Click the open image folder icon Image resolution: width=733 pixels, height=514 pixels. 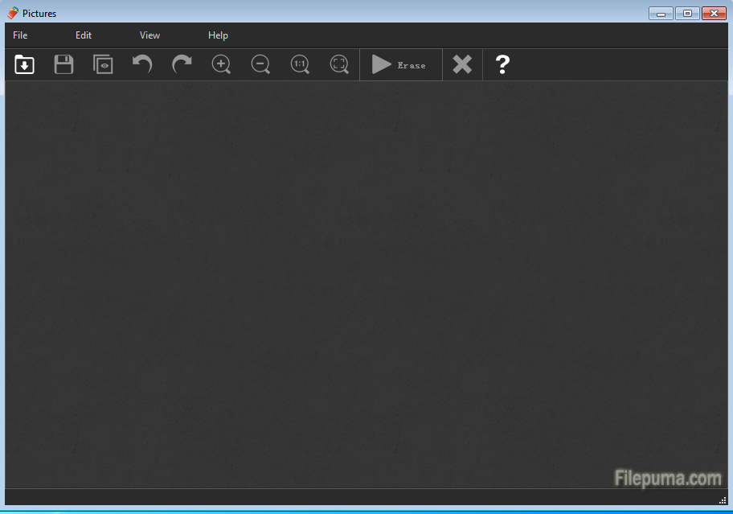pyautogui.click(x=25, y=64)
